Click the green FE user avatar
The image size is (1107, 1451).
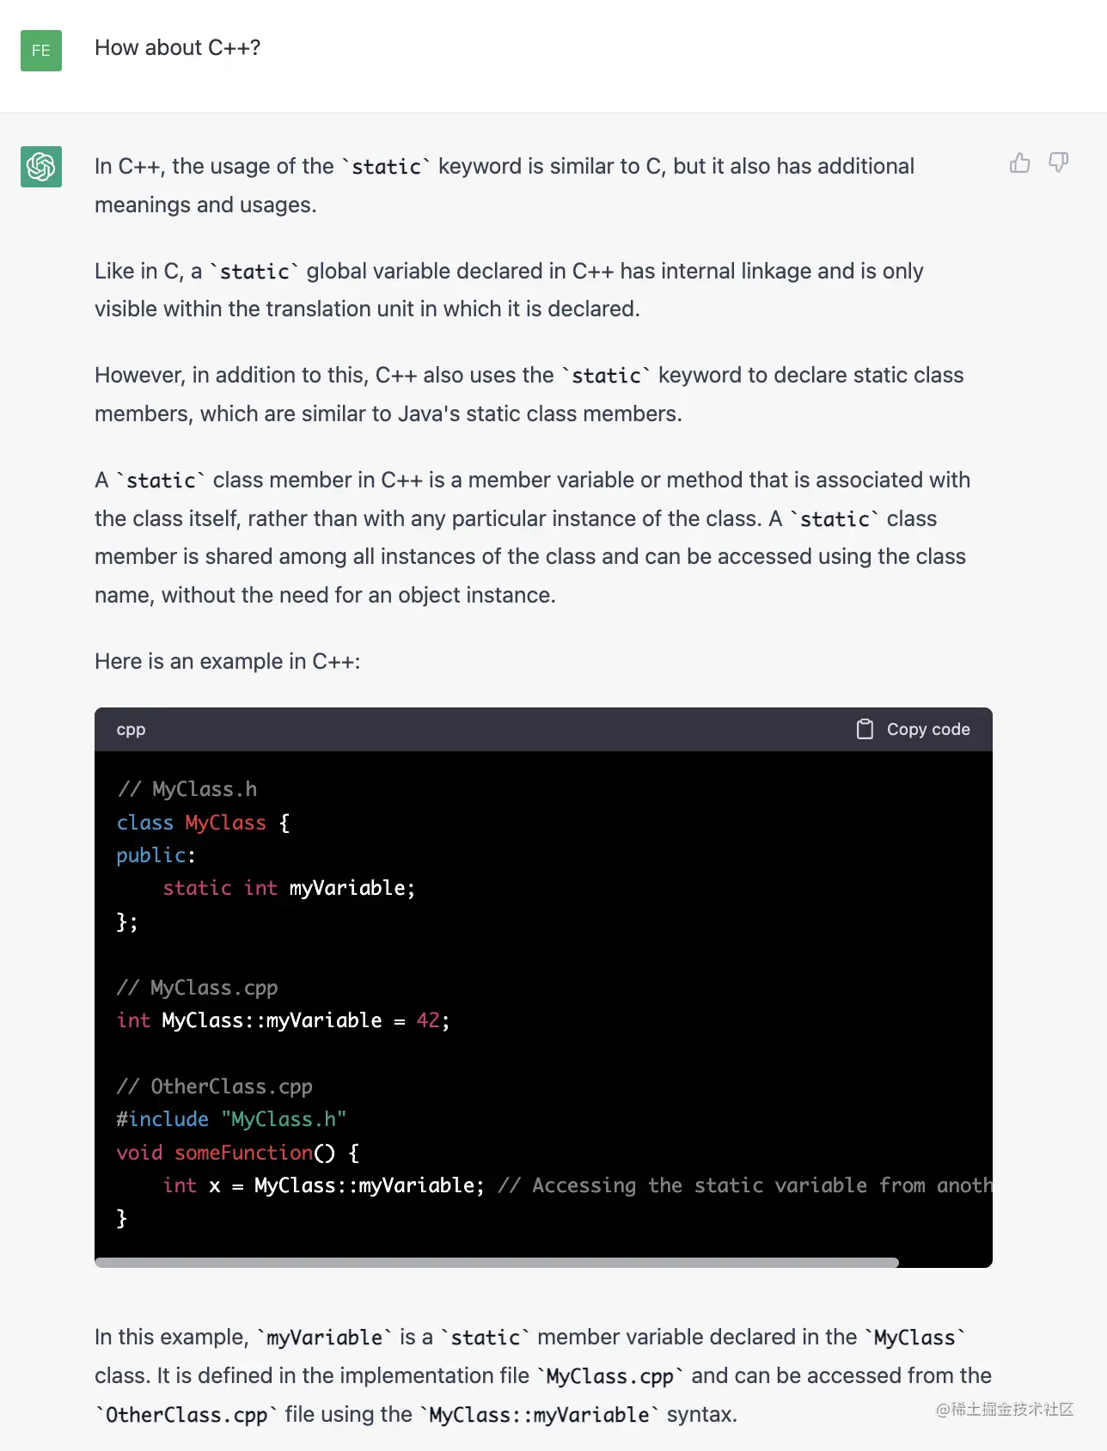41,50
